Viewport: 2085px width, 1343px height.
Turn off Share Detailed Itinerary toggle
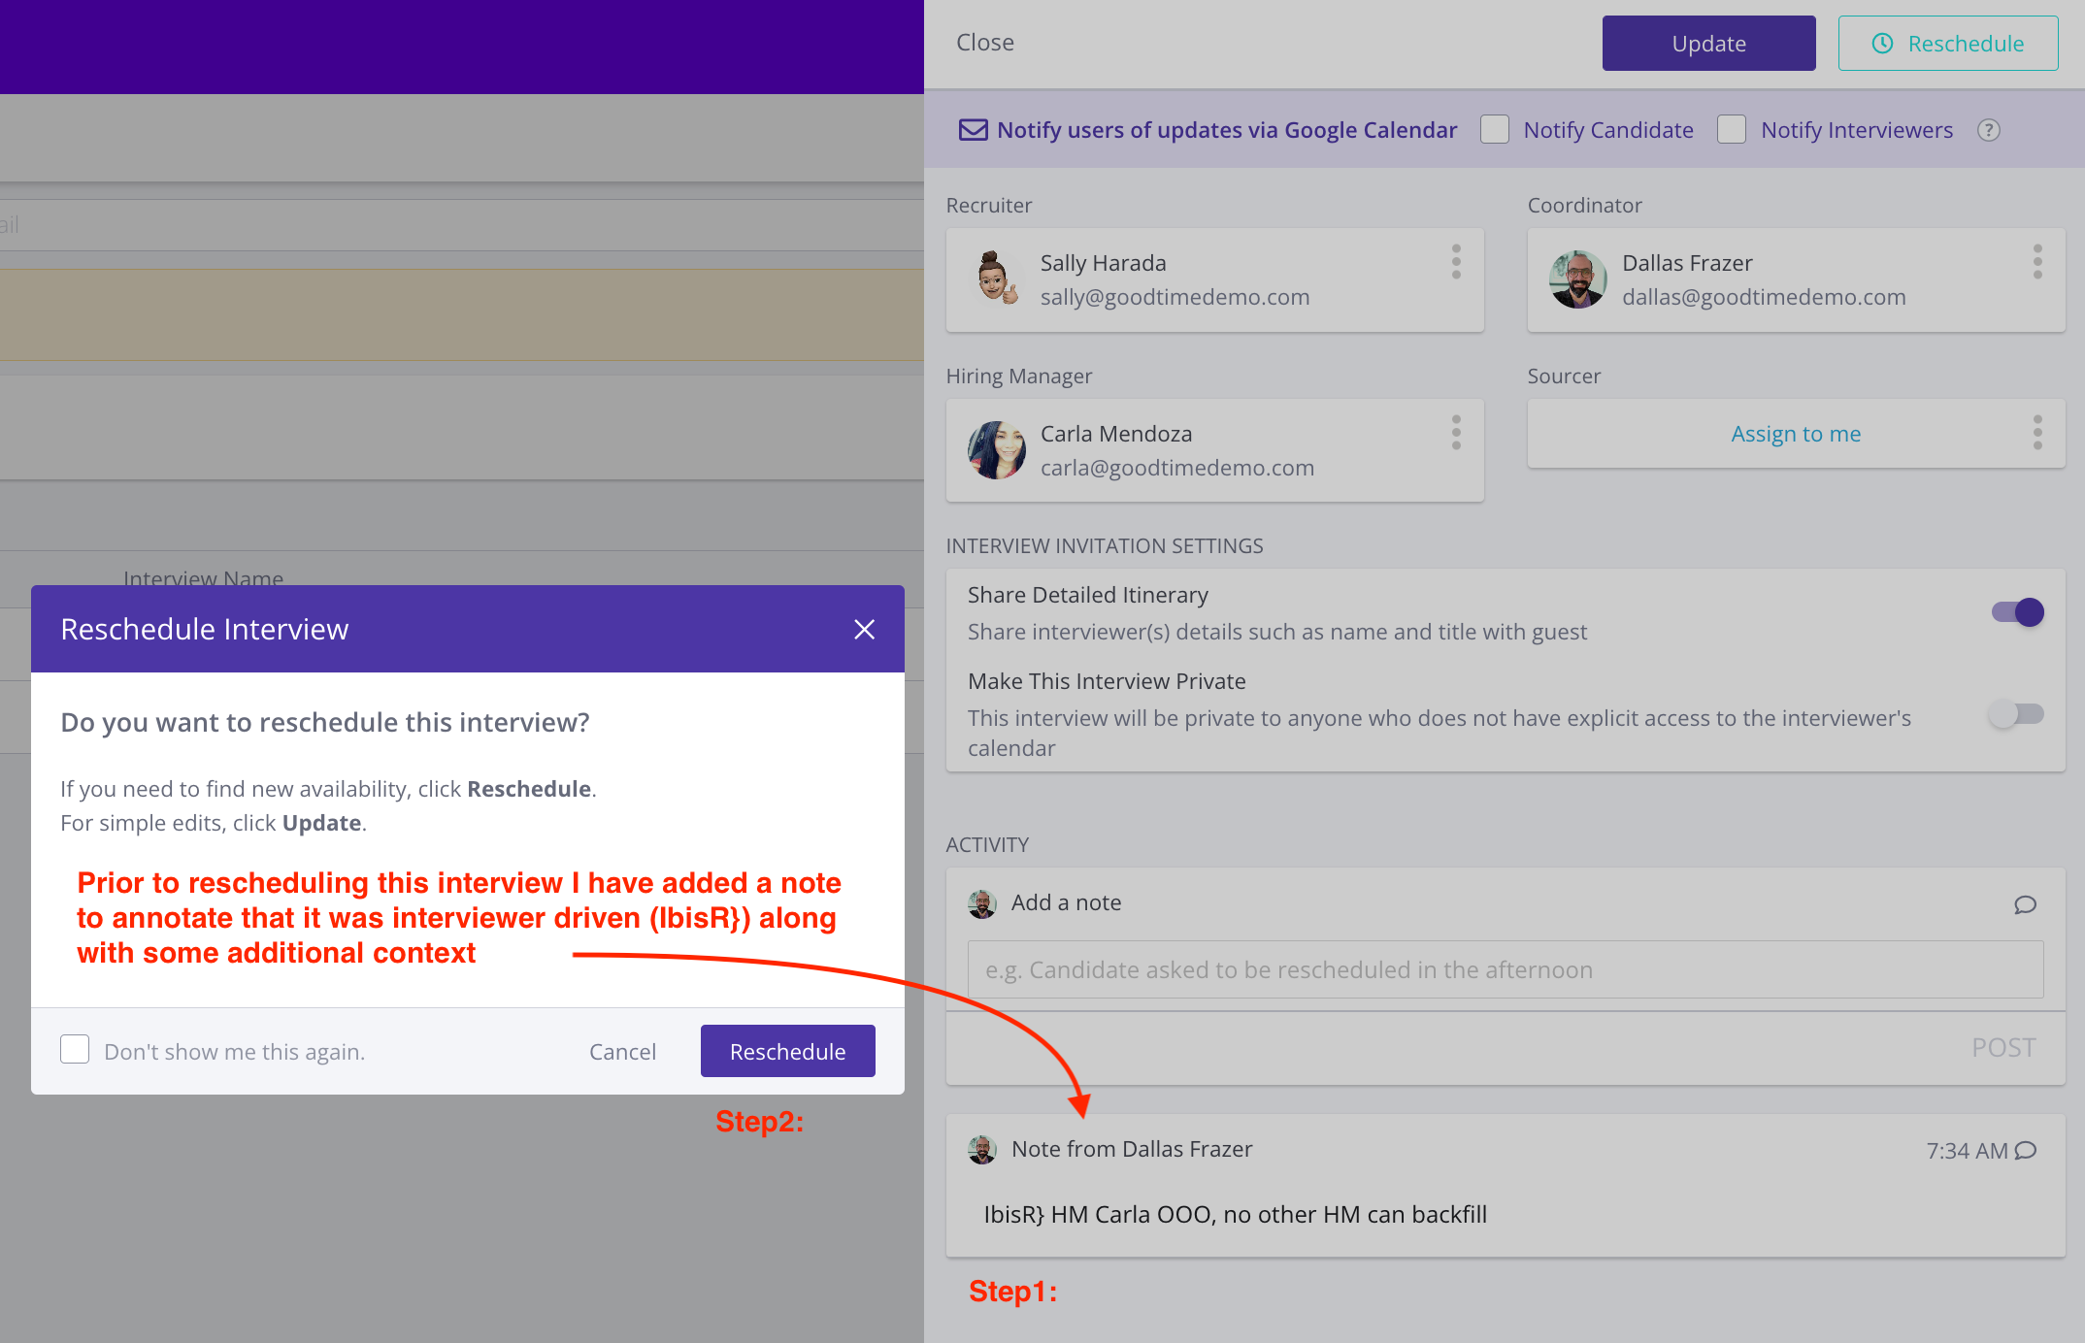(x=2018, y=612)
